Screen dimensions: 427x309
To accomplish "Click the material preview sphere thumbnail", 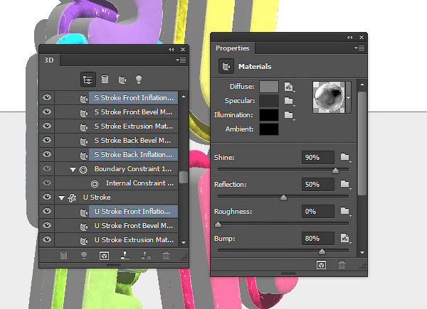I will pyautogui.click(x=329, y=97).
